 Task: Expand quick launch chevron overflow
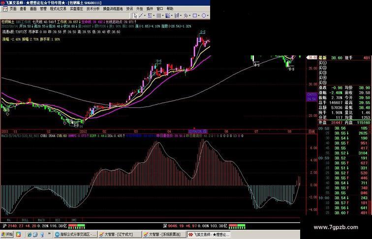tap(49, 234)
